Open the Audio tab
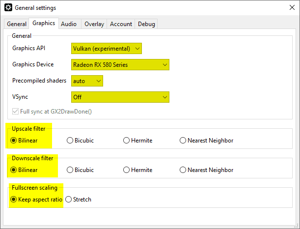The height and width of the screenshot is (229, 300). (69, 24)
